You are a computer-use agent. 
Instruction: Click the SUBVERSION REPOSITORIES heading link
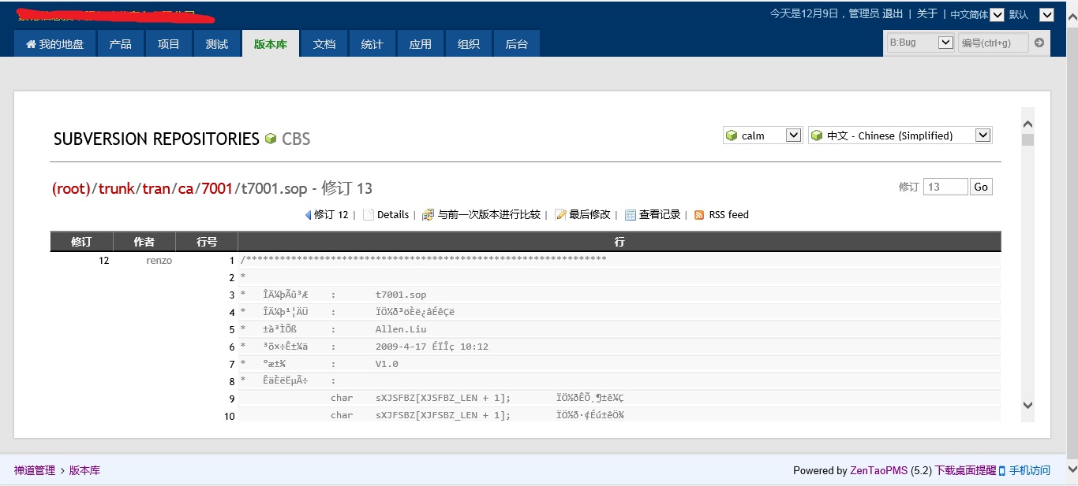(156, 139)
